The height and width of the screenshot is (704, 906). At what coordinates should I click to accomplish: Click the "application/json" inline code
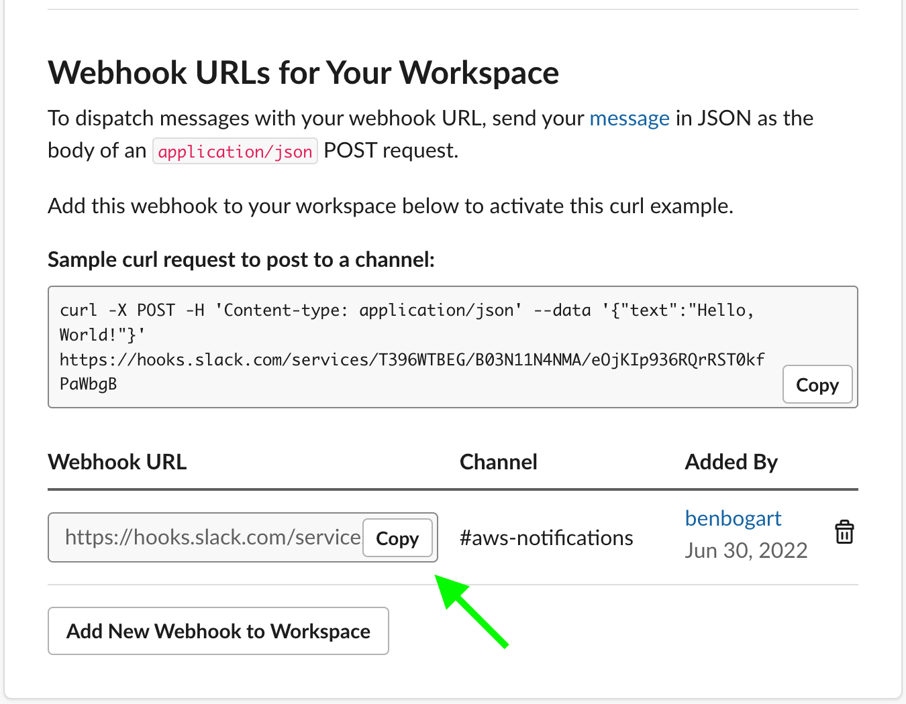[235, 152]
